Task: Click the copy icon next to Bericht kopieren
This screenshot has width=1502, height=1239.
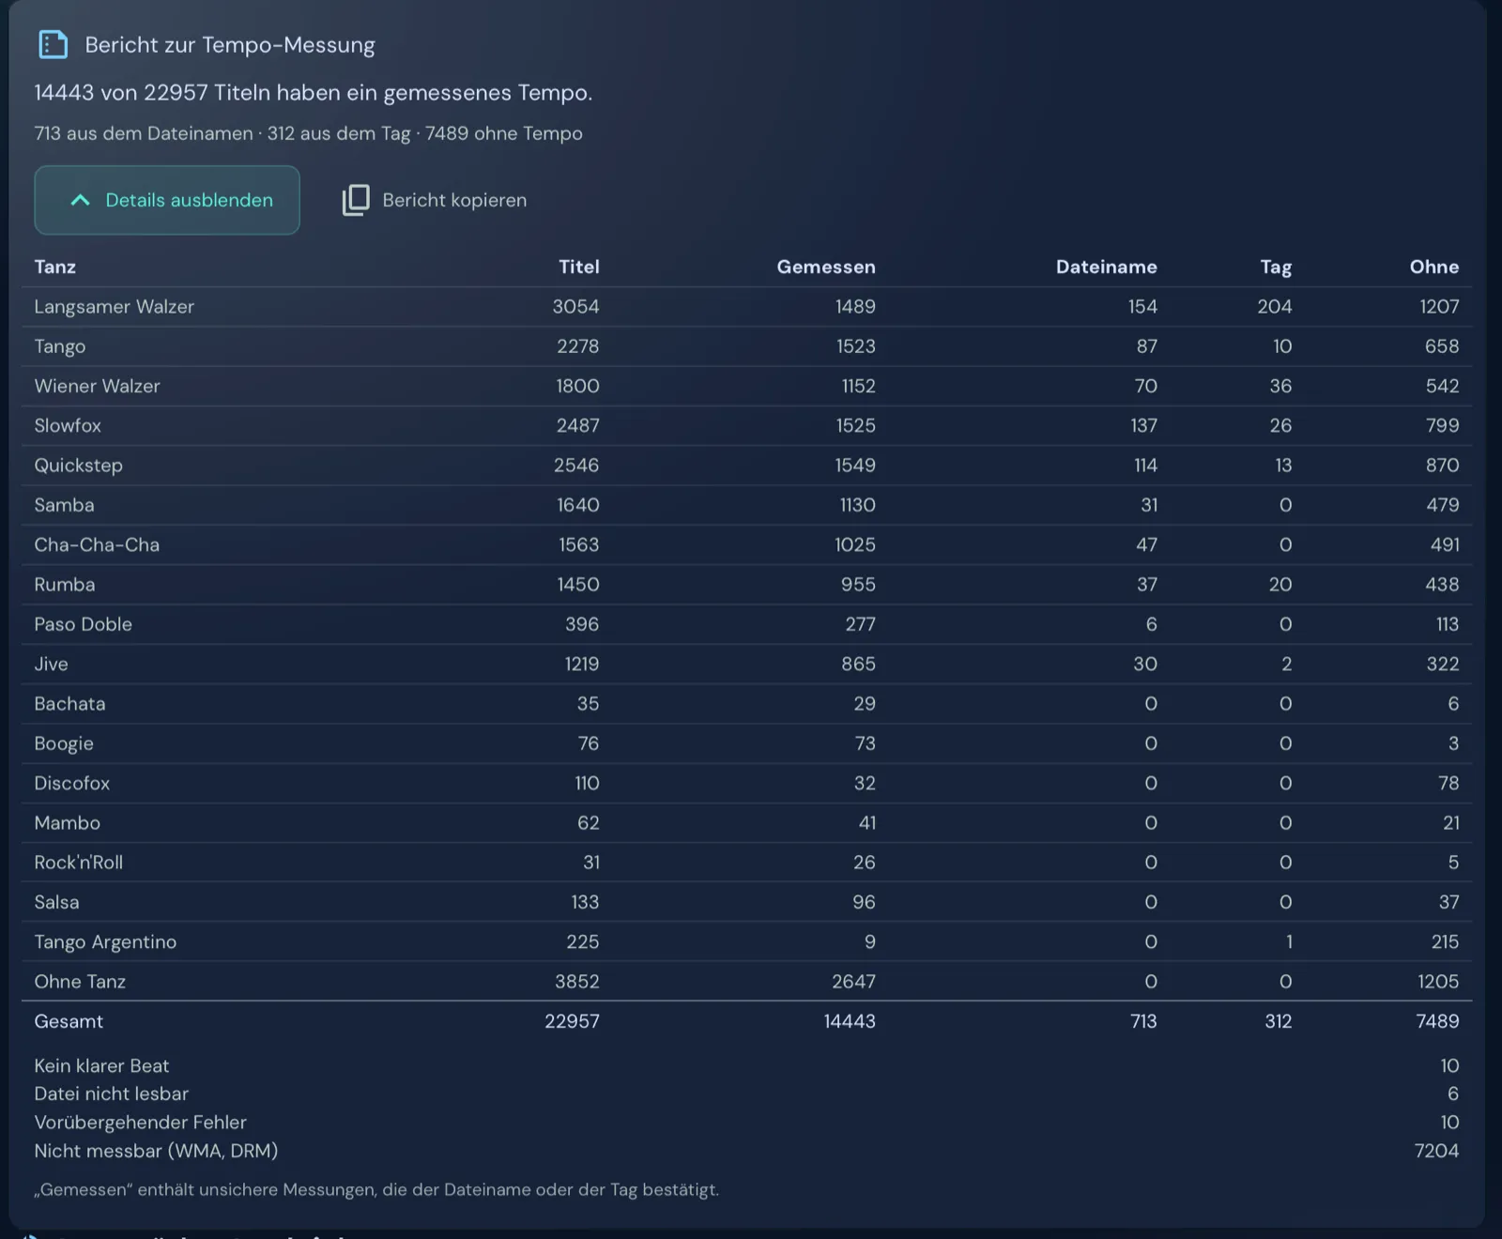Action: (x=356, y=200)
